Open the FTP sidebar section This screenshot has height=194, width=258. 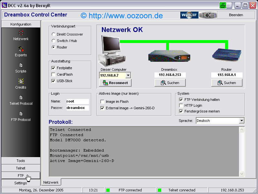21,176
